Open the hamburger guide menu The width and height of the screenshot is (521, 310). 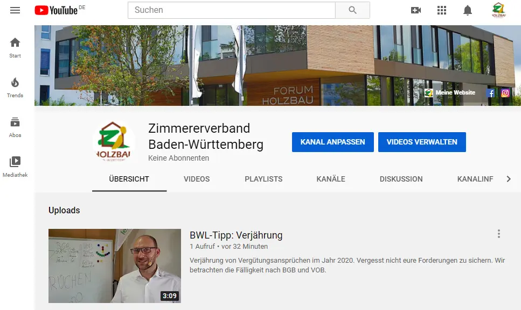pos(15,10)
